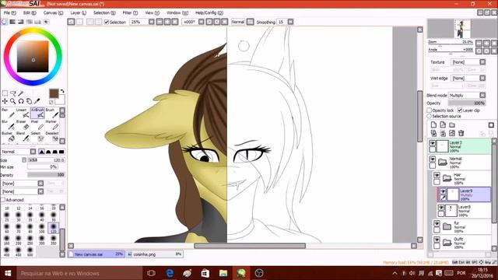Choose the Pen brush tool
The image size is (498, 280).
pyautogui.click(x=8, y=113)
